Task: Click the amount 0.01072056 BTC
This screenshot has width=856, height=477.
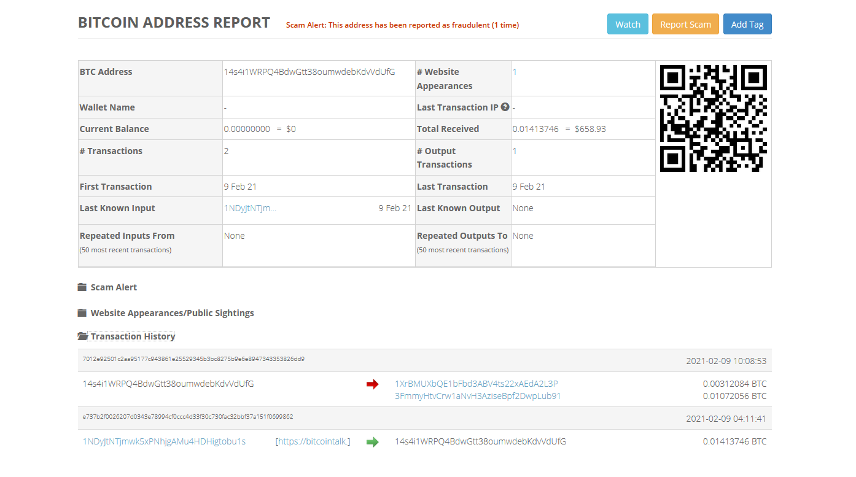Action: (x=735, y=396)
